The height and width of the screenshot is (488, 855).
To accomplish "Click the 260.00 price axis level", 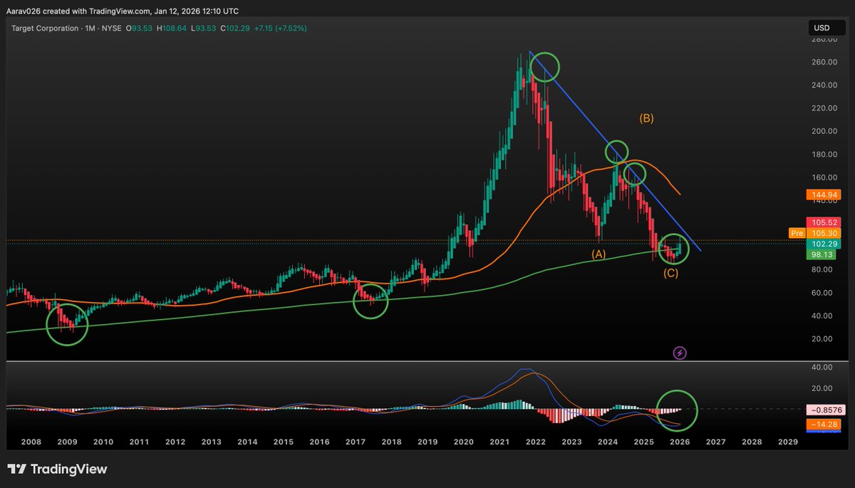I will coord(824,62).
